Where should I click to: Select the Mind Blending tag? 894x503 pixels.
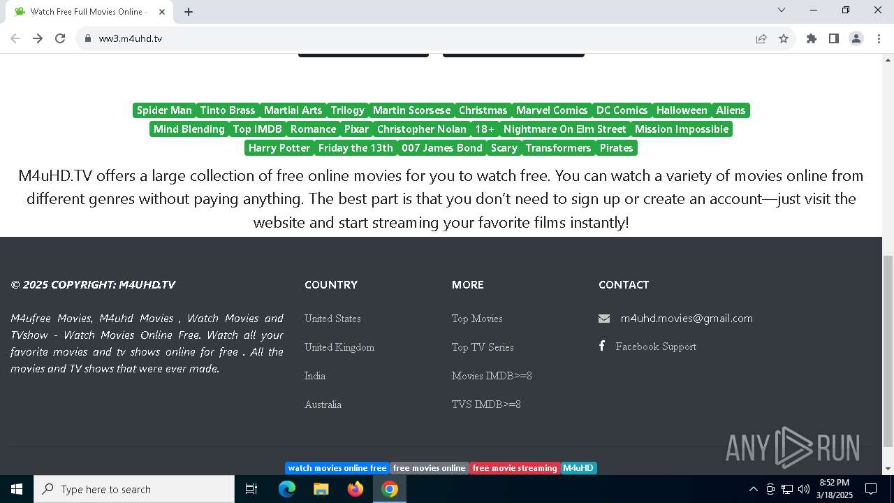coord(189,129)
